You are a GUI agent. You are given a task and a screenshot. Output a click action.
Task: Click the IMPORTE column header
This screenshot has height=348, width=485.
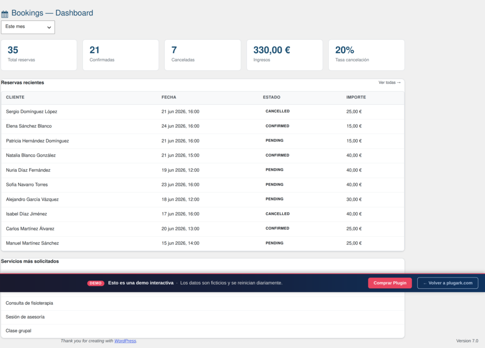(x=356, y=97)
